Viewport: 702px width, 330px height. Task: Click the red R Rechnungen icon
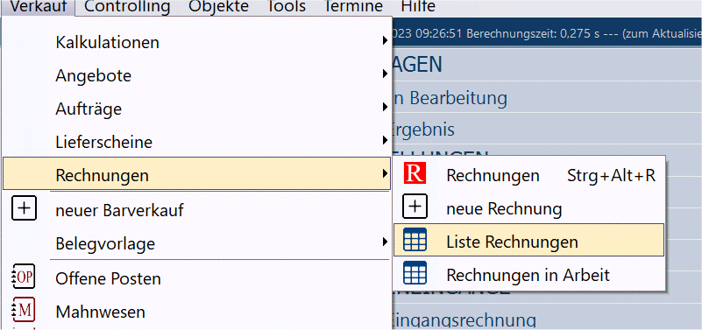pyautogui.click(x=415, y=173)
